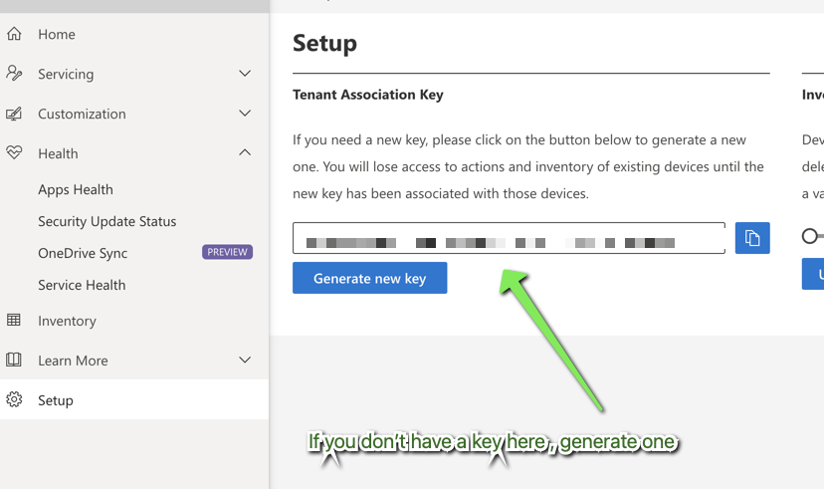This screenshot has height=489, width=824.
Task: Click the Customization icon in sidebar
Action: (x=14, y=114)
